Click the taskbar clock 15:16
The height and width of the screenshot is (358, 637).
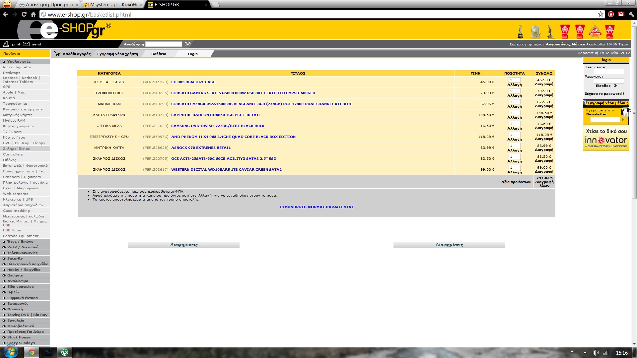pyautogui.click(x=622, y=353)
